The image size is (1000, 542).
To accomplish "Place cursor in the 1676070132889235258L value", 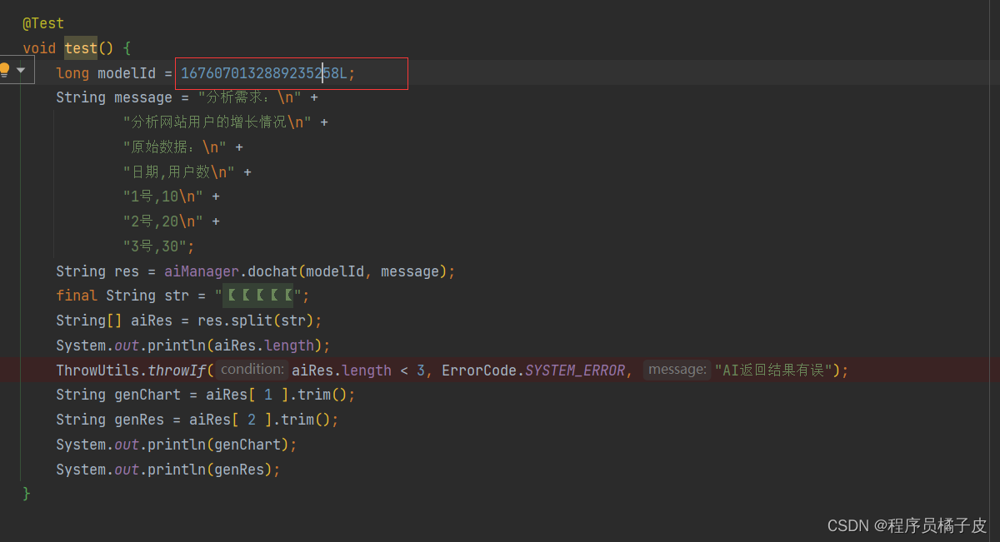I will coord(263,73).
